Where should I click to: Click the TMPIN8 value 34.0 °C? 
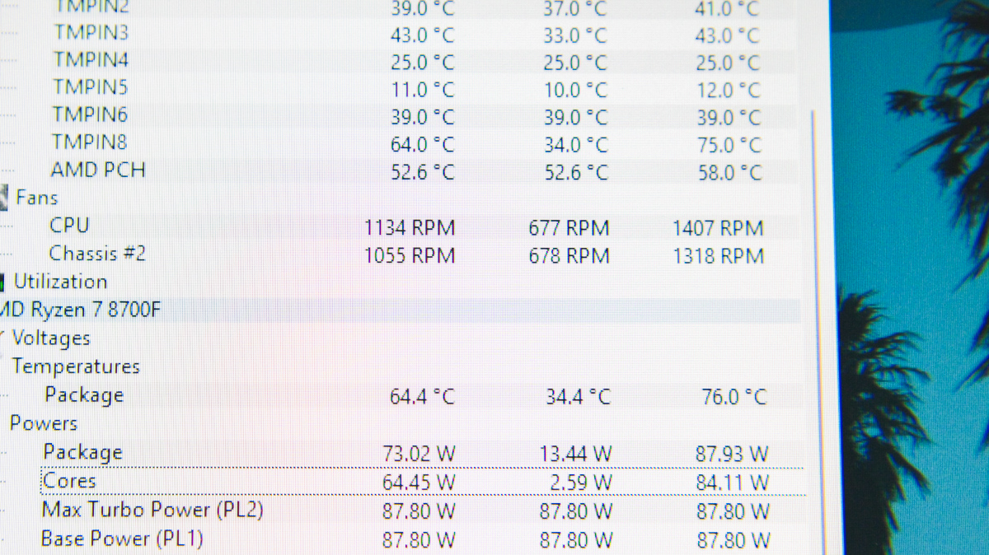[575, 145]
